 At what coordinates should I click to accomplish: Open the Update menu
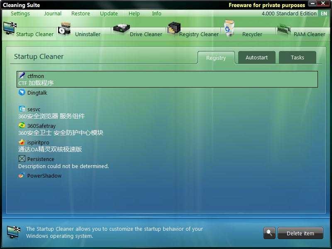click(109, 13)
